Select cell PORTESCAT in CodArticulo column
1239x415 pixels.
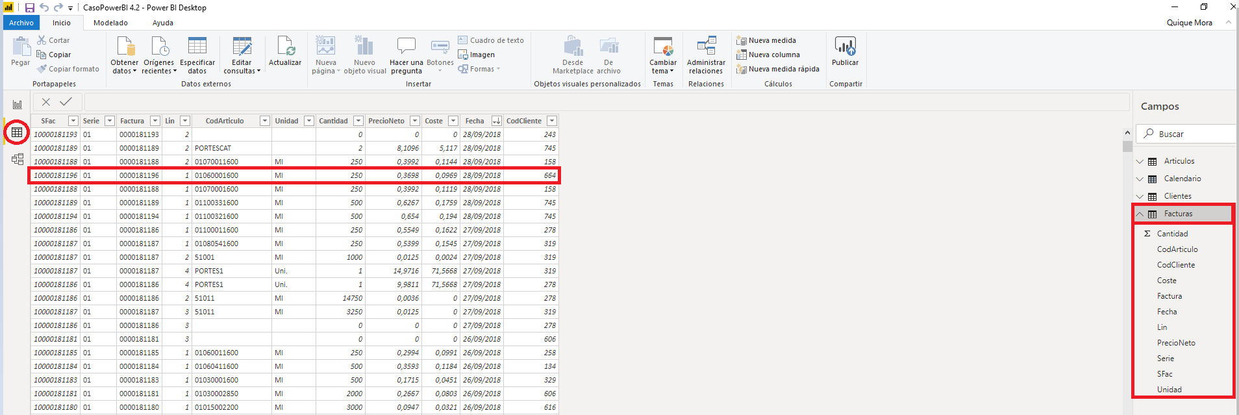(232, 148)
